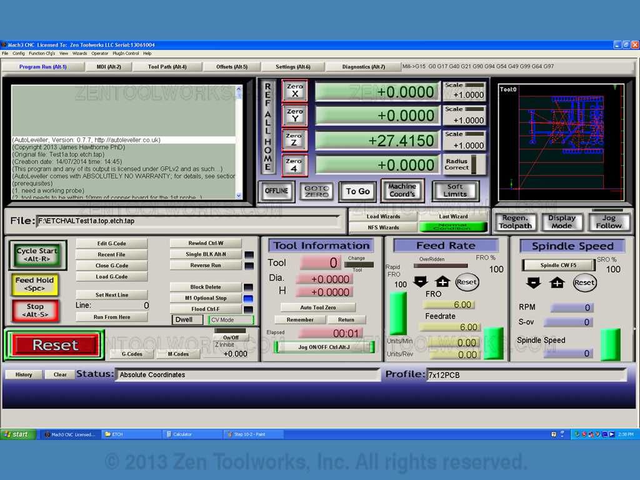Toggle Jog ON/OFF Ctrl-Alt-J
The height and width of the screenshot is (480, 640).
coord(324,347)
